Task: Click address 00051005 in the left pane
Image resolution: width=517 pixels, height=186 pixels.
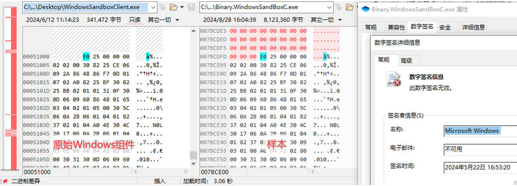Action: coord(36,65)
